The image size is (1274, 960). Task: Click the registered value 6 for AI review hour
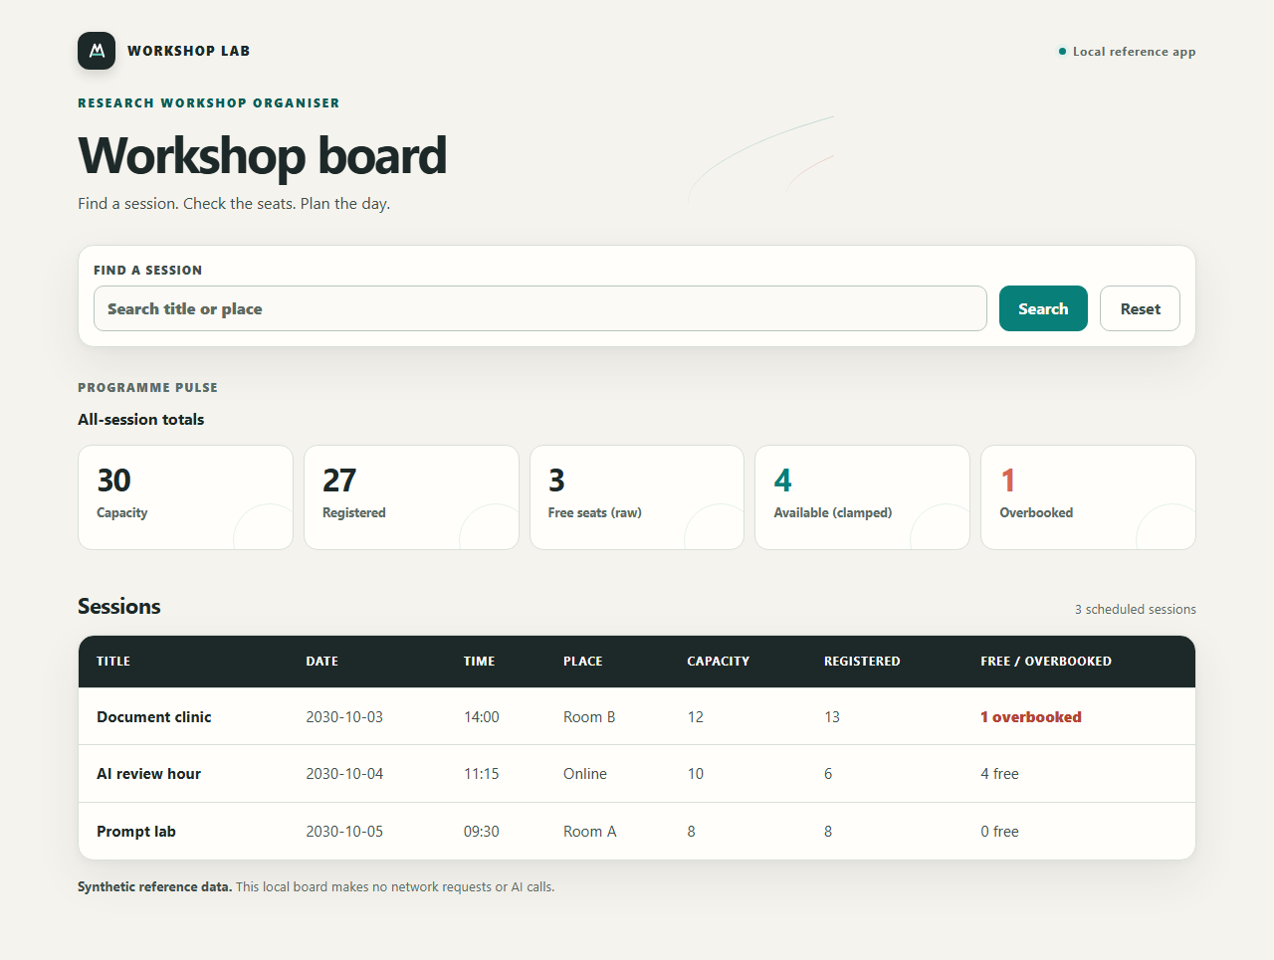click(828, 774)
